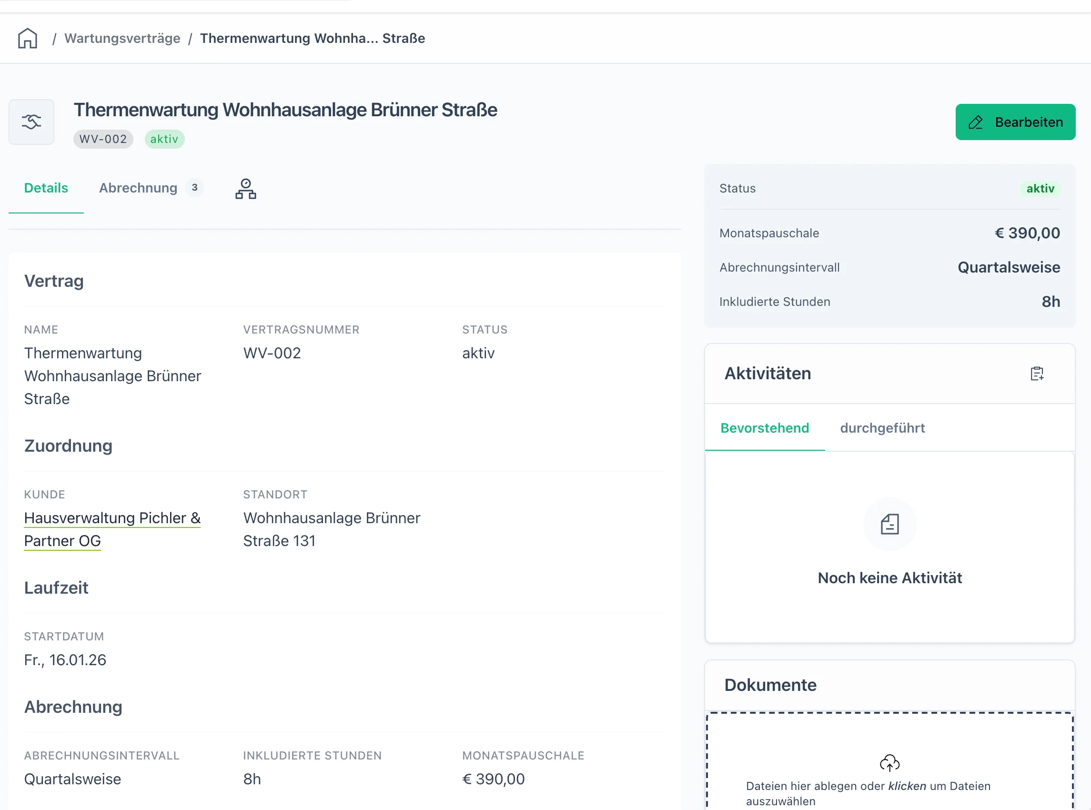The image size is (1091, 810).
Task: Click the handshake contract icon beside title
Action: tap(31, 121)
